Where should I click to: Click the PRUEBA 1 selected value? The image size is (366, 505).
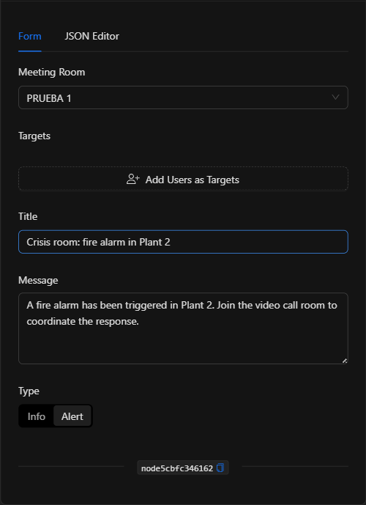49,98
